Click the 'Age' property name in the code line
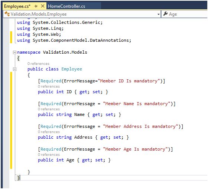The height and width of the screenshot is (189, 208). click(x=70, y=160)
